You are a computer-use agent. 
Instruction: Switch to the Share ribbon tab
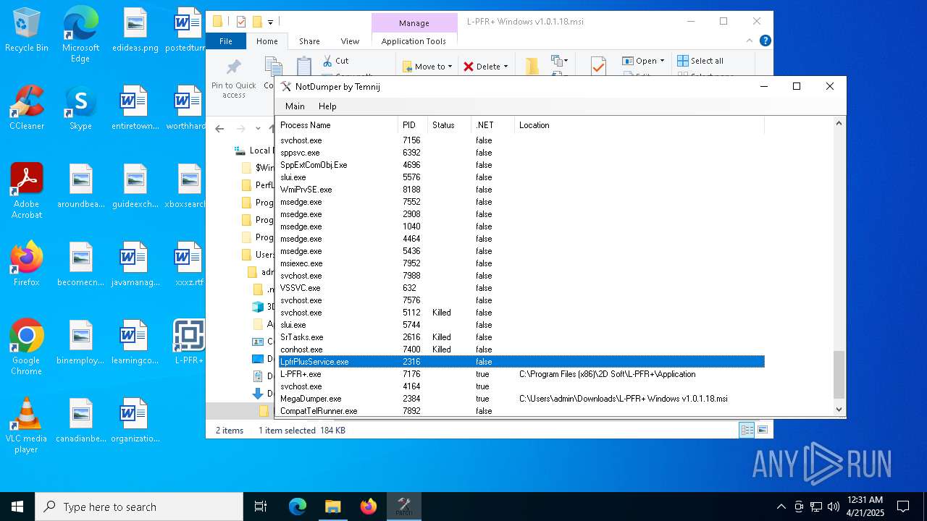[309, 41]
